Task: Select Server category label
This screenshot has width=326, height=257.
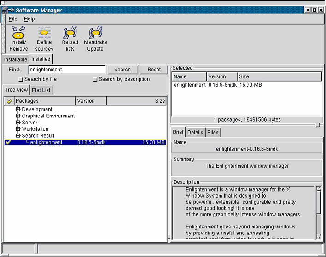Action: tap(29, 123)
